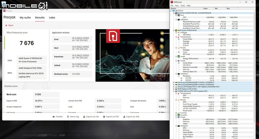The image size is (259, 139).
Task: Click the Show log document icon
Action: pos(68,117)
